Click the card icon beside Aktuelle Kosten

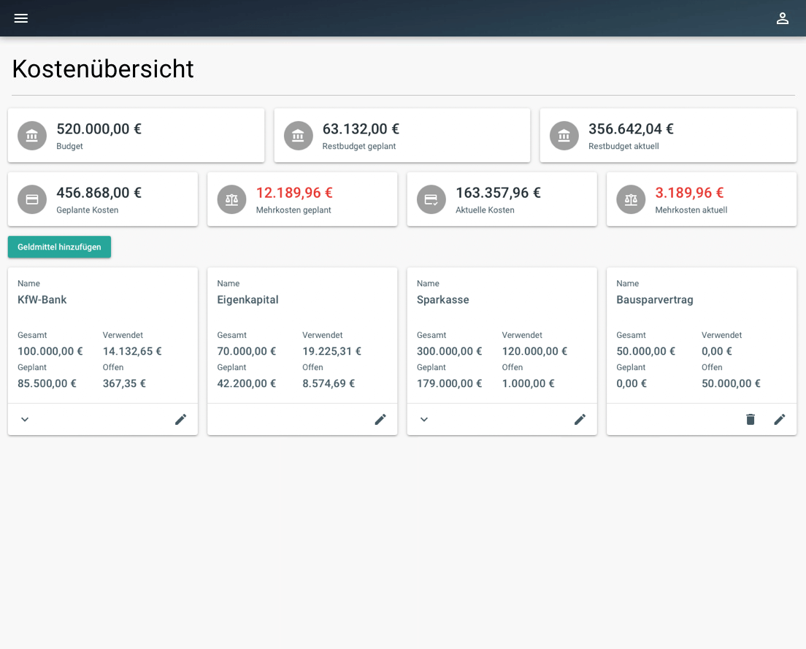(x=431, y=199)
